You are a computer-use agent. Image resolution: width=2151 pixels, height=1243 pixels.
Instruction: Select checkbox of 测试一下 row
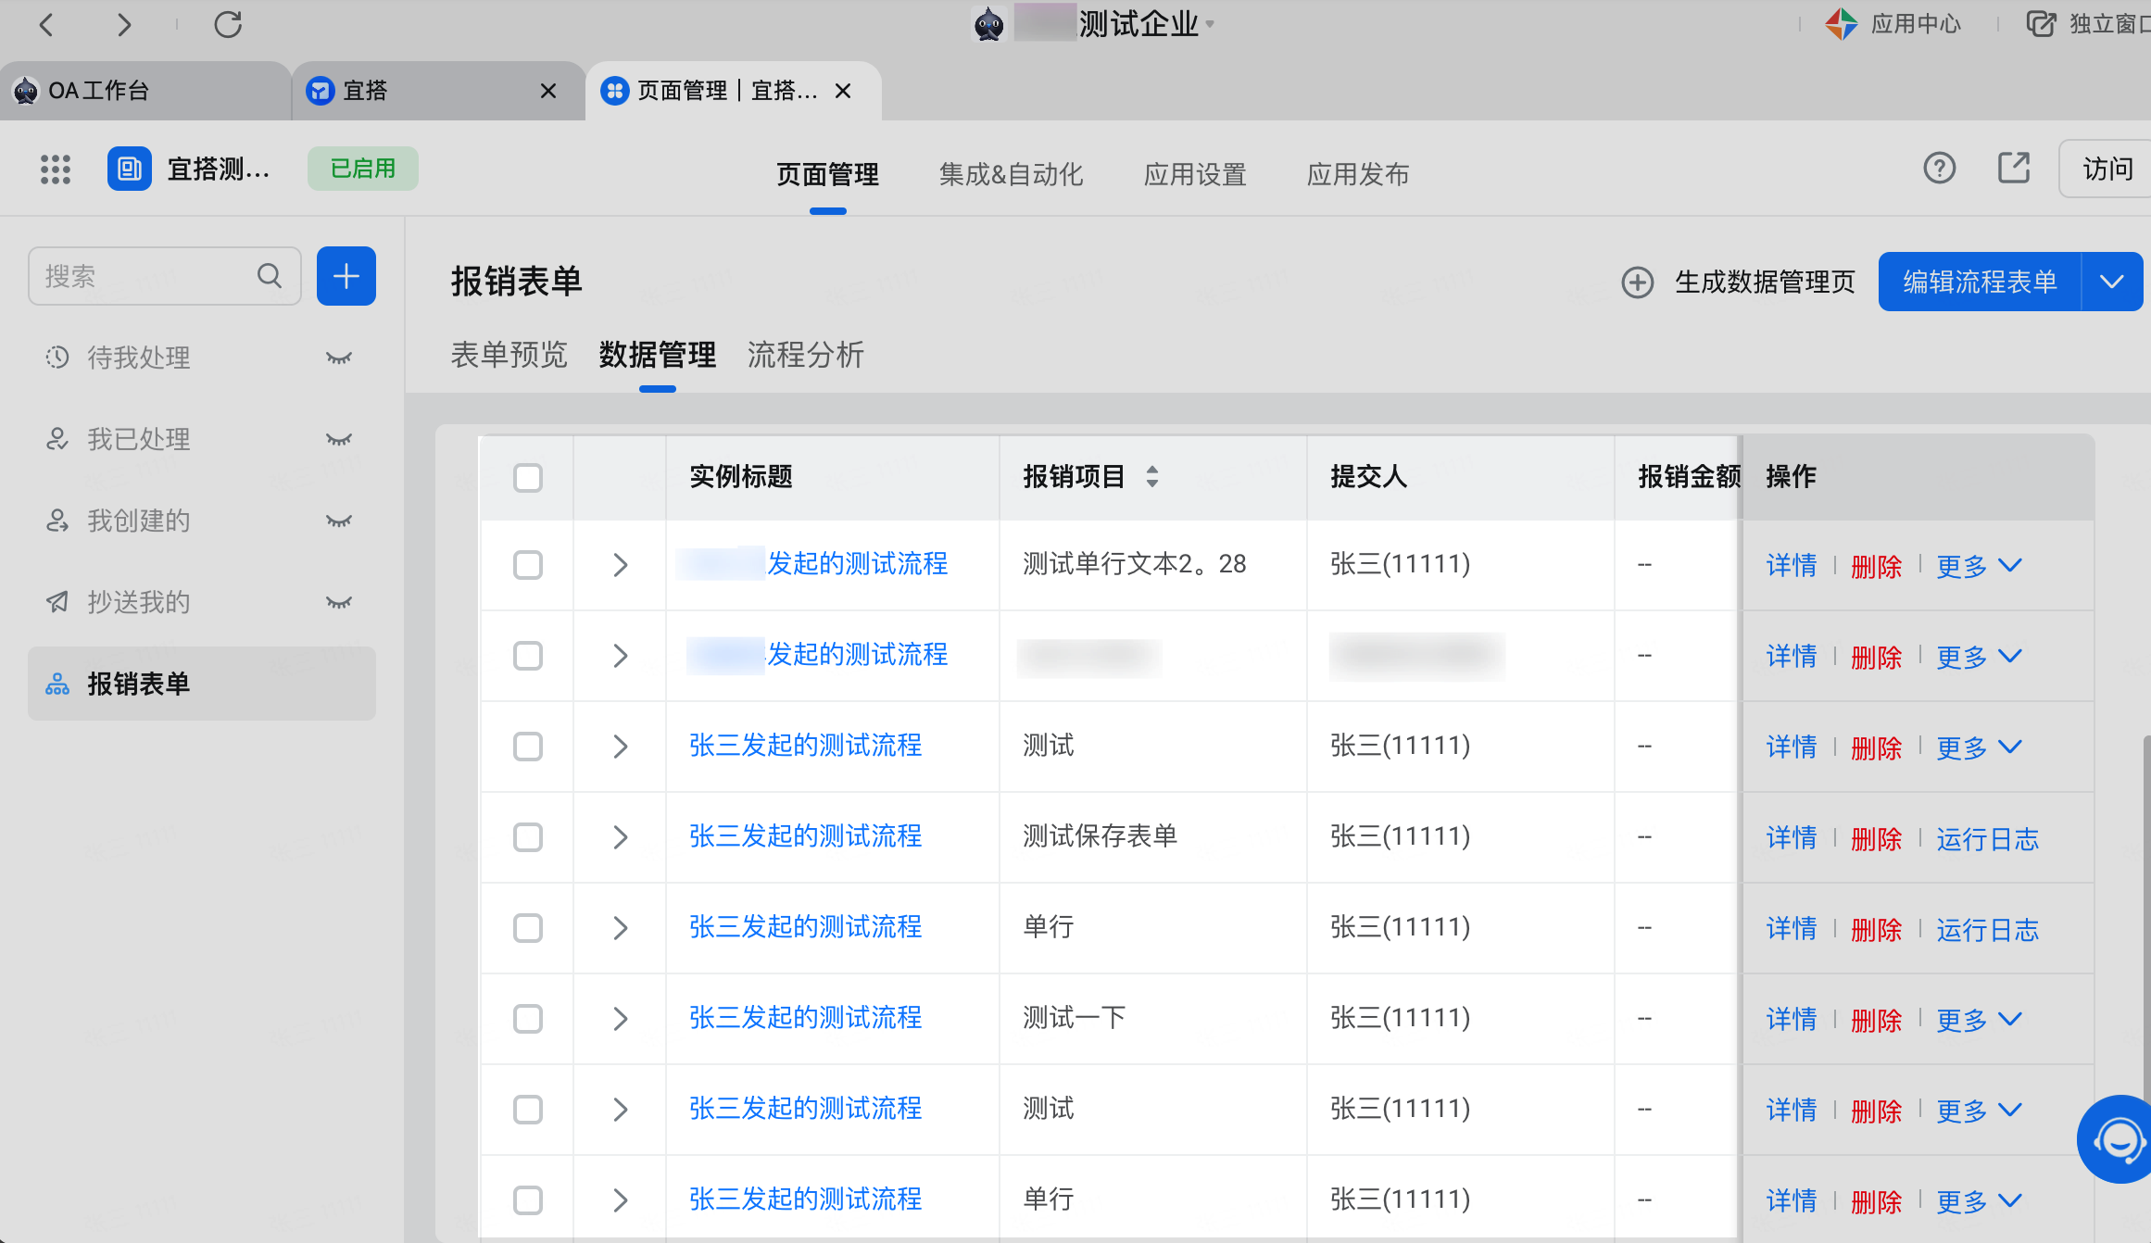coord(528,1019)
